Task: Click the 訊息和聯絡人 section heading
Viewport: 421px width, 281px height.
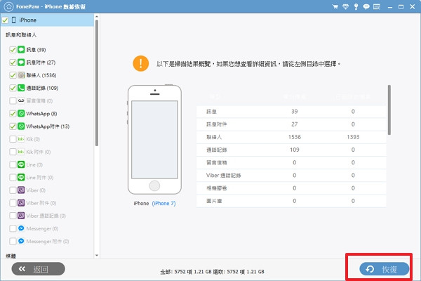Action: [x=21, y=35]
